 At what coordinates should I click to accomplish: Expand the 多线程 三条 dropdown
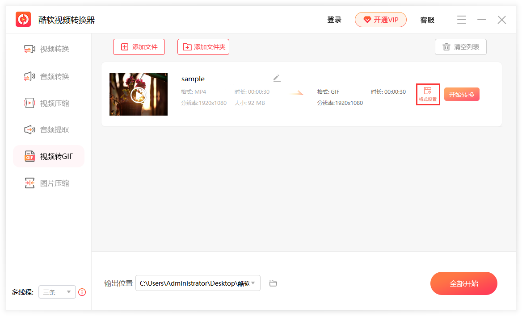pos(57,292)
